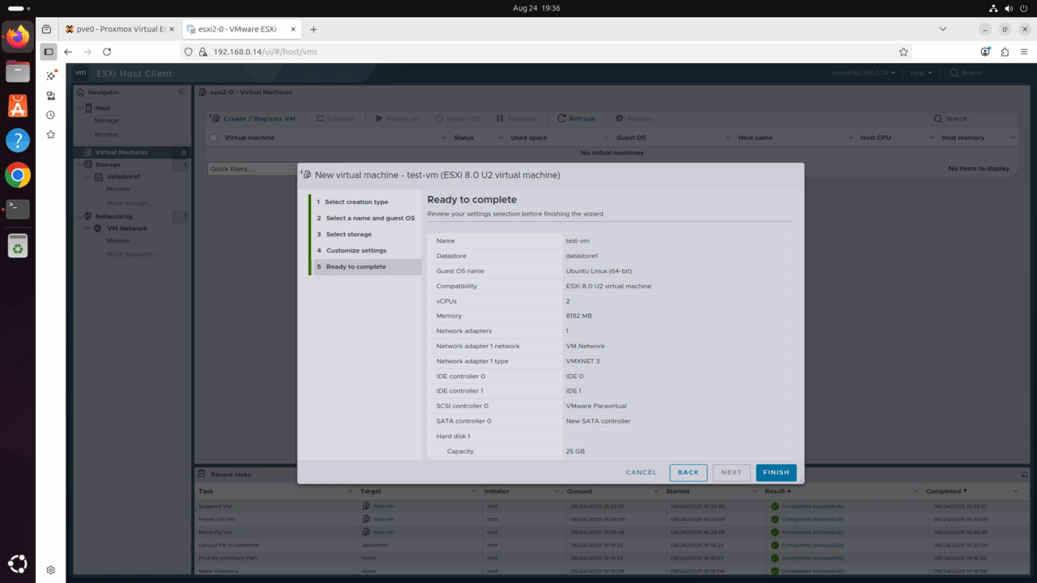The image size is (1037, 583).
Task: Open the Firefox hamburger menu
Action: [1024, 51]
